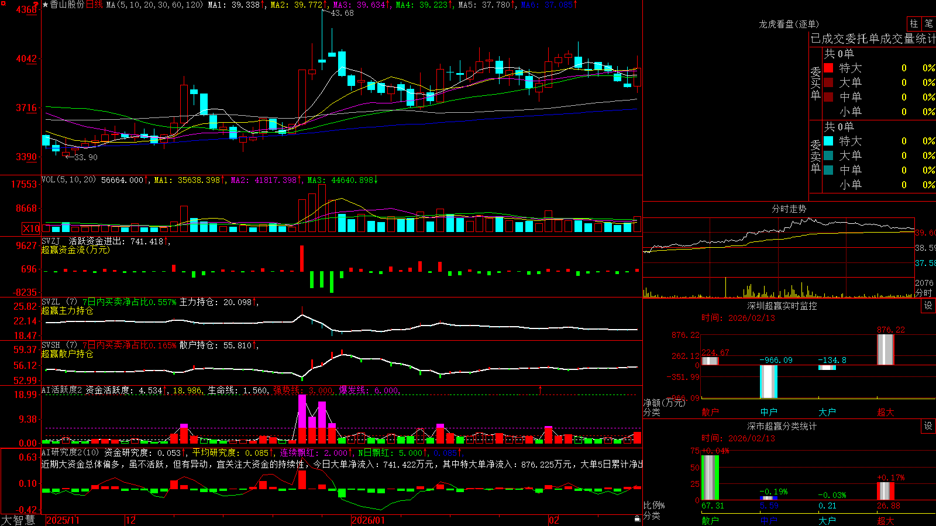Click the 散户 bar labeled 224.67
Viewport: 936px width, 526px height.
710,361
